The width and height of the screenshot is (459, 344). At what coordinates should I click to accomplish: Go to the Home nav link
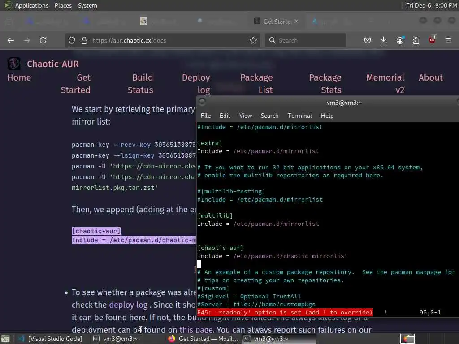(x=19, y=77)
